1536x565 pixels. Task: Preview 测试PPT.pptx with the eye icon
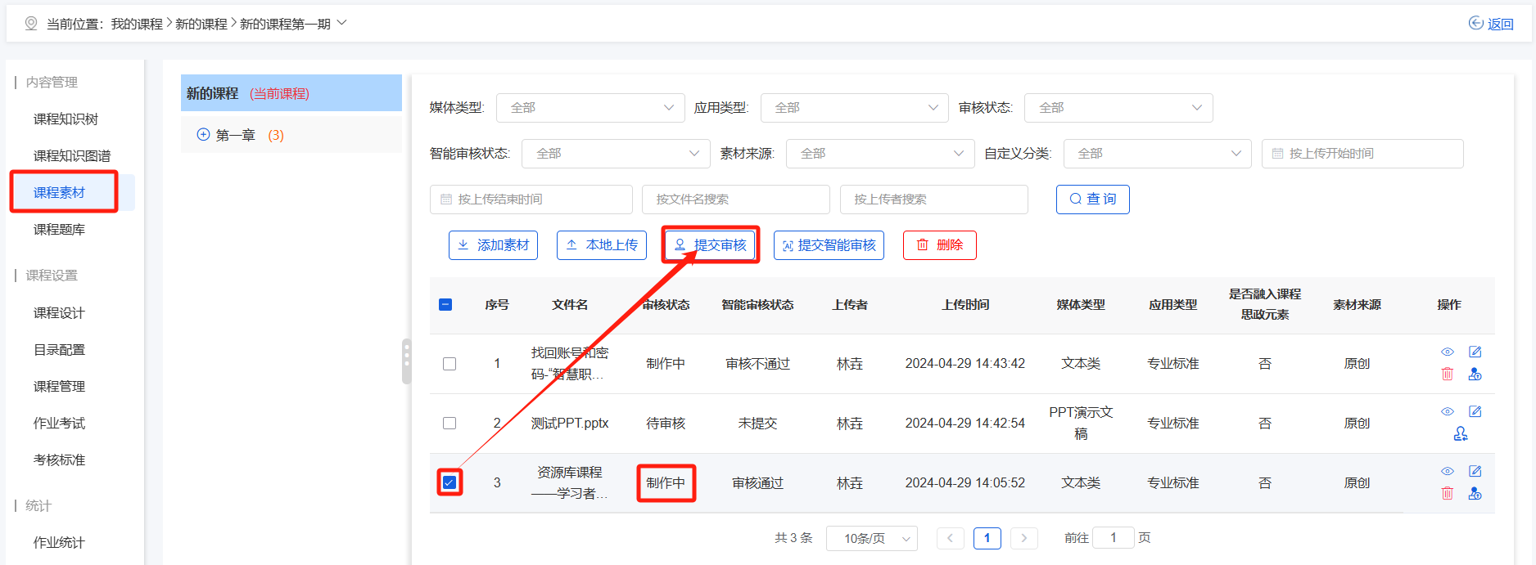1448,411
